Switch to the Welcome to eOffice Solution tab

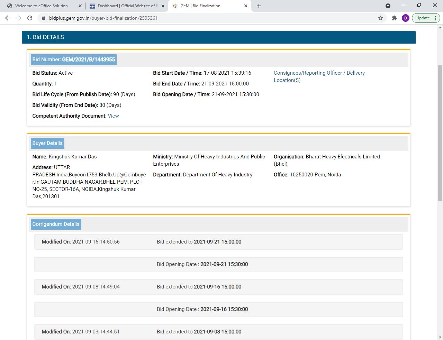[x=42, y=6]
